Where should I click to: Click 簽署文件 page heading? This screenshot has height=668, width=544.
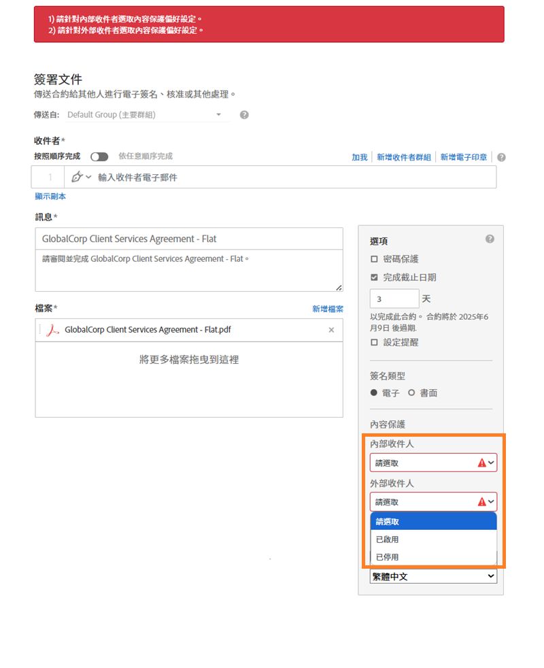[58, 80]
